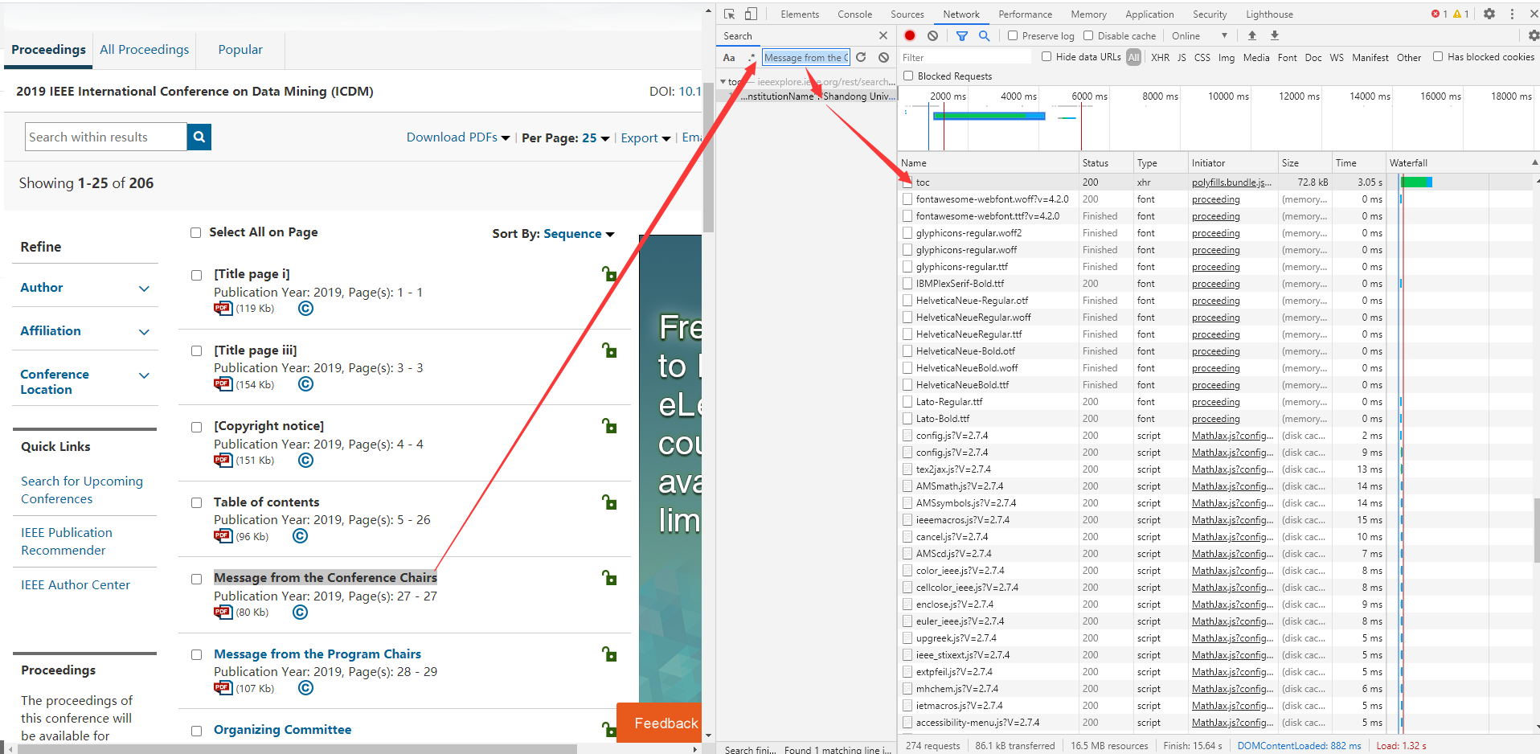Switch to the Elements tab
Image resolution: width=1540 pixels, height=754 pixels.
[x=800, y=14]
